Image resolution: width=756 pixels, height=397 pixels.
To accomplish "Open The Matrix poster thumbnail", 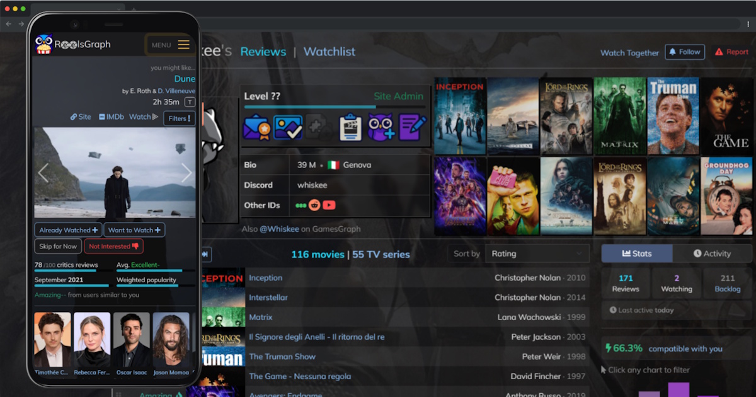I will (620, 116).
